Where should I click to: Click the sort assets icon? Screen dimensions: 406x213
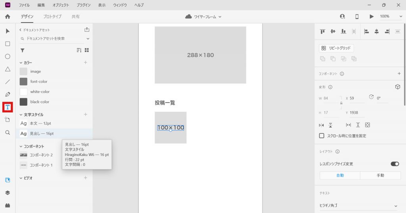(x=79, y=50)
